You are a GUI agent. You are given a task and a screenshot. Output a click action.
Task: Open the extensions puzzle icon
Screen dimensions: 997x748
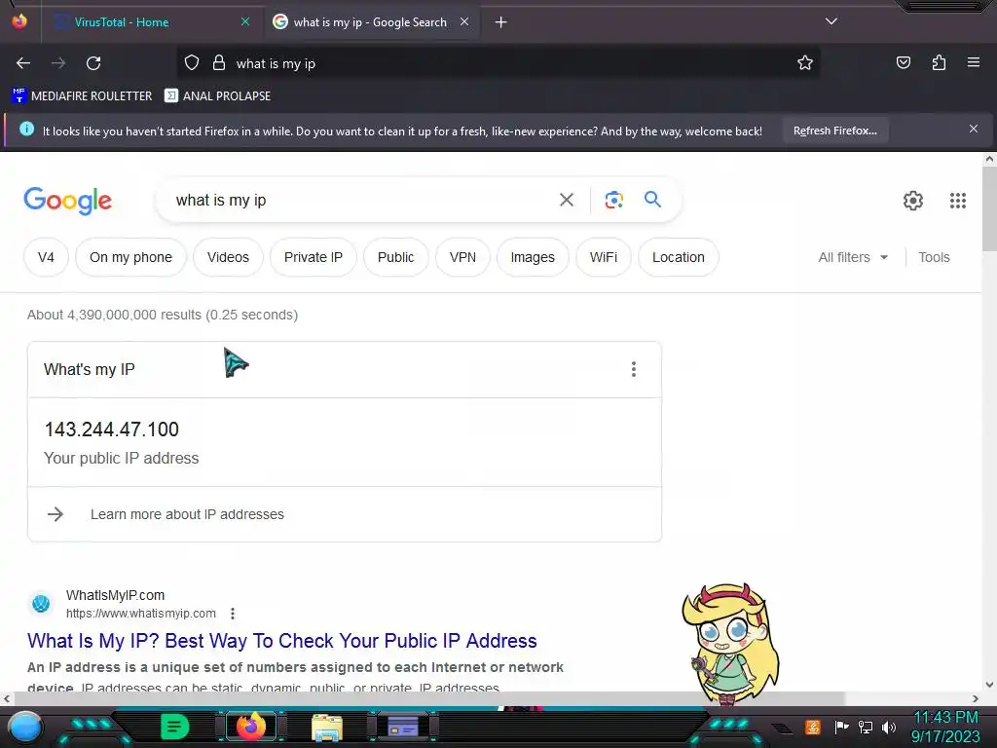939,62
